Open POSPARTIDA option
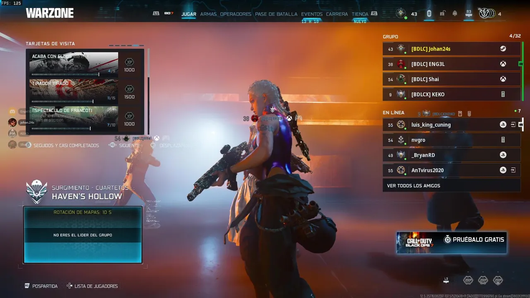 [x=41, y=286]
